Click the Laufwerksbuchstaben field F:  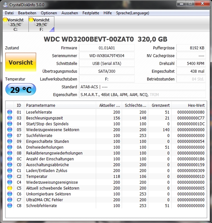(x=106, y=79)
